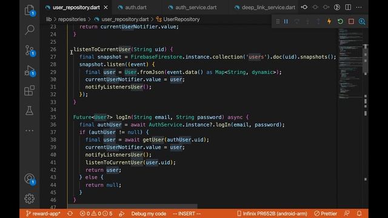Click the open changes compare icon in editor toolbar
Image resolution: width=388 pixels, height=218 pixels.
337,7
